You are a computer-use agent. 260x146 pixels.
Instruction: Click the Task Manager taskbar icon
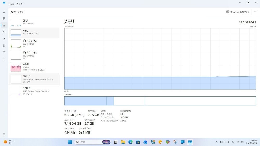pos(190,142)
